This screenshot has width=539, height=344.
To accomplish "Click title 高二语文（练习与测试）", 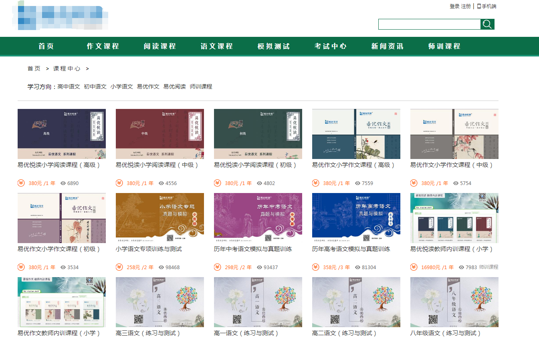I will (345, 333).
